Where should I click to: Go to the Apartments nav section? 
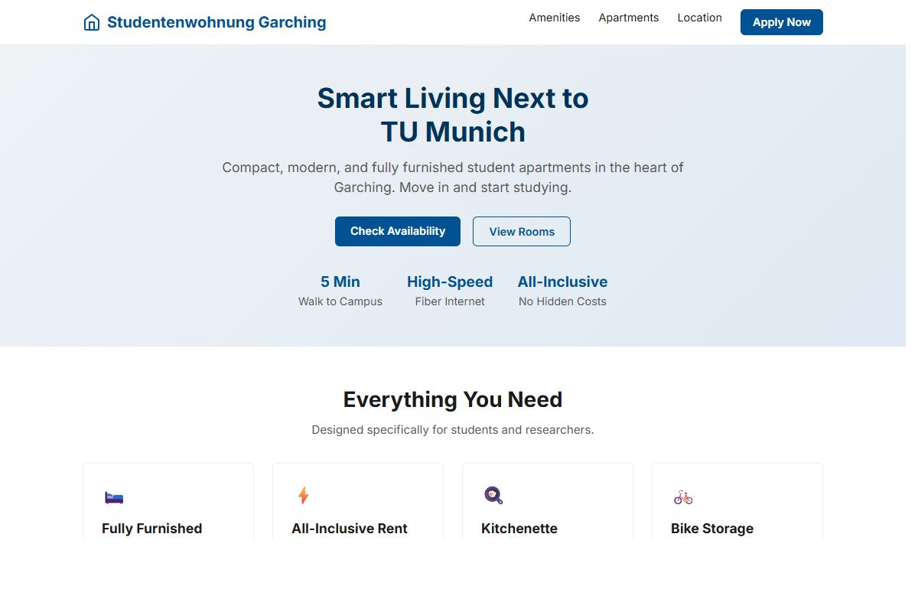tap(629, 18)
